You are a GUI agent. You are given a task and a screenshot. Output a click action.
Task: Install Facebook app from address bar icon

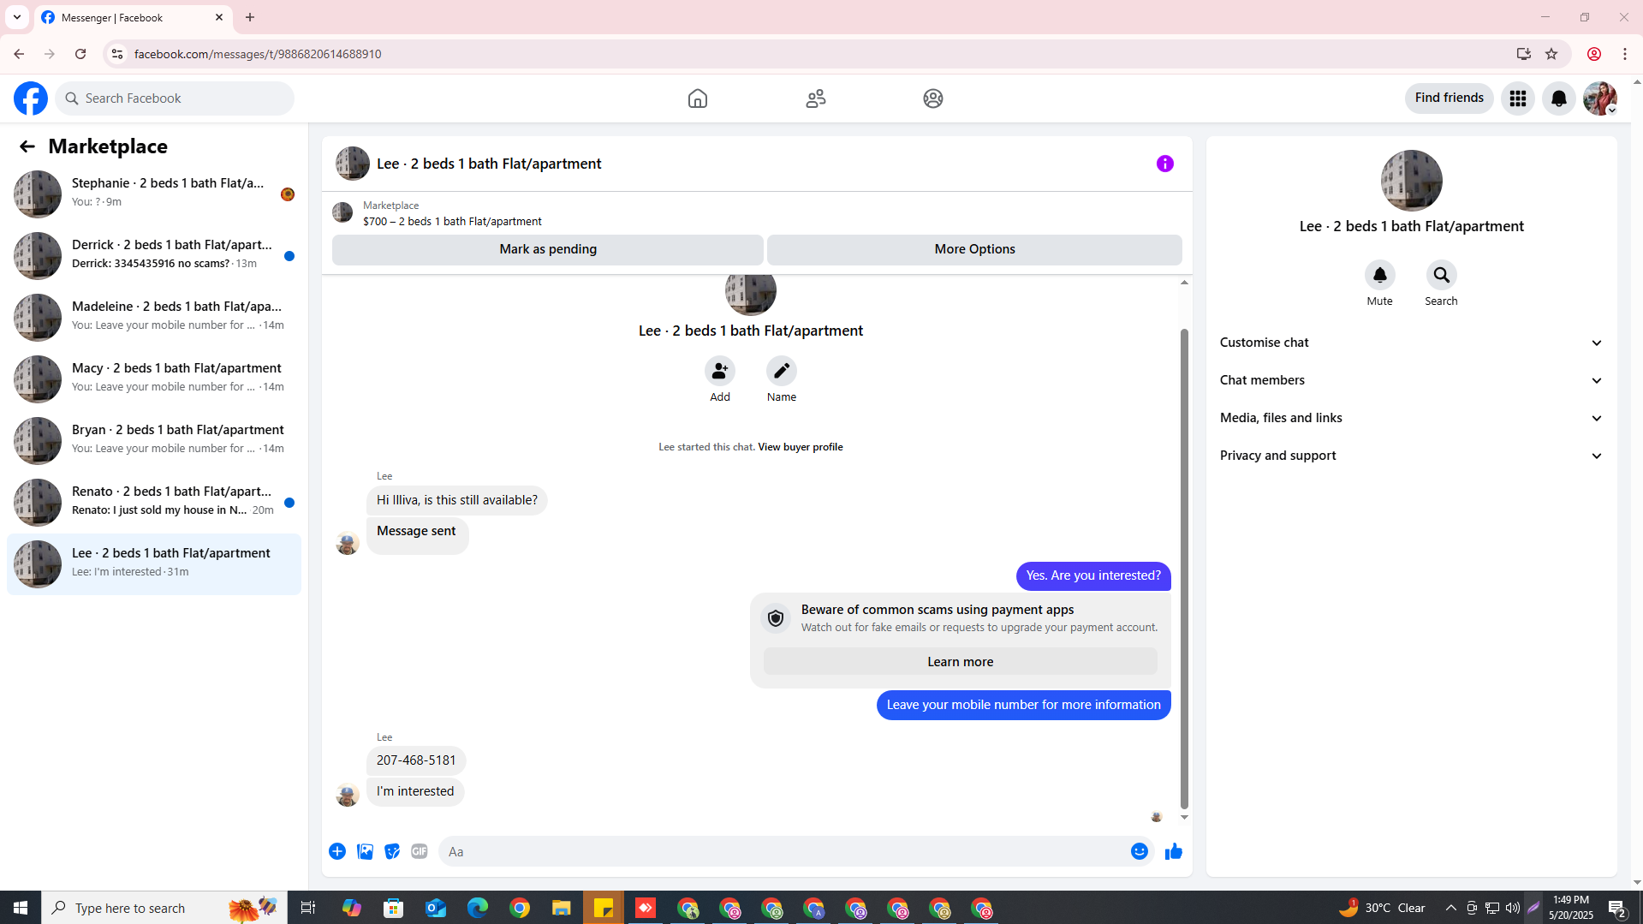pyautogui.click(x=1524, y=54)
